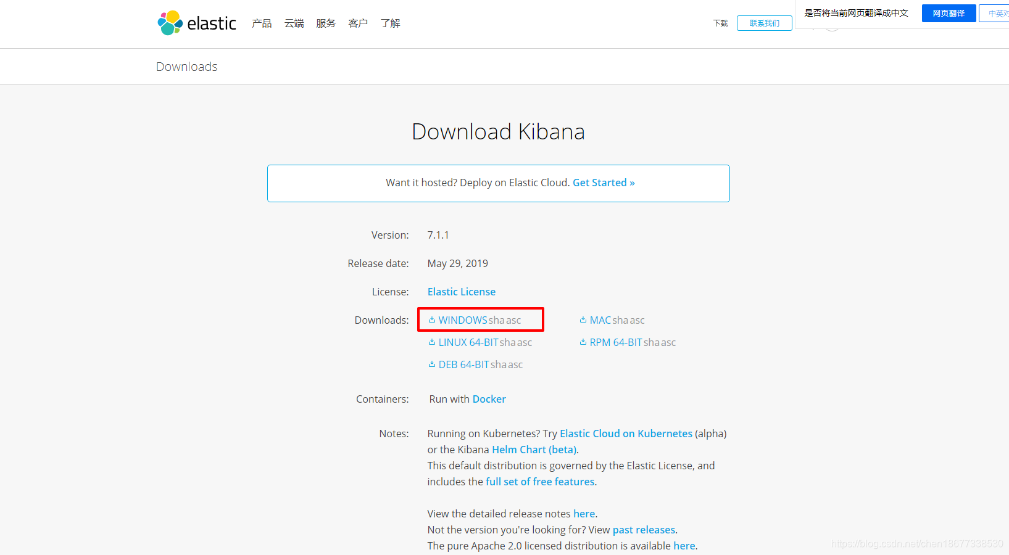Click the 网页翻译 translate button
This screenshot has width=1009, height=555.
[949, 13]
